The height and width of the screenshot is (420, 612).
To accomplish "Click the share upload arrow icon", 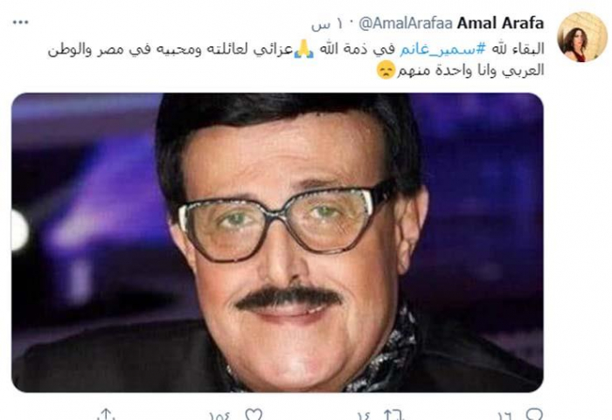I will [x=106, y=414].
